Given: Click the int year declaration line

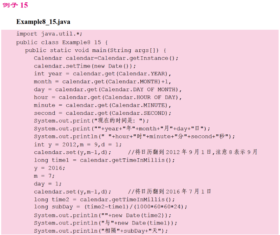Looking at the screenshot, I should click(103, 74).
